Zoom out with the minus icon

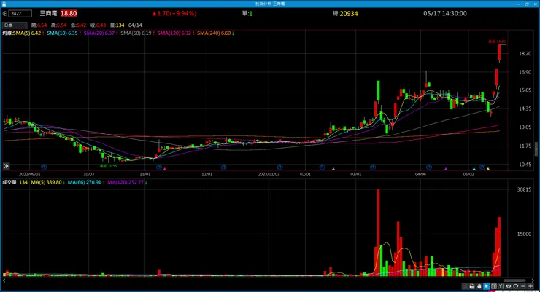point(523,286)
